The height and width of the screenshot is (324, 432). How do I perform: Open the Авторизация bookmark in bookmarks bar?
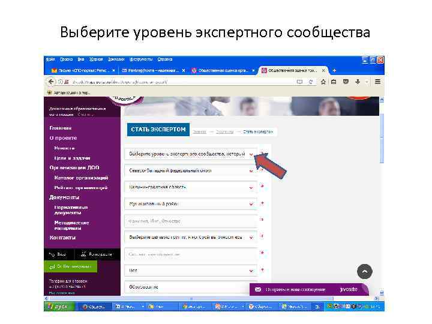(x=69, y=92)
